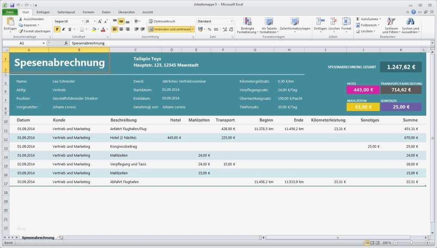Toggle bold formatting (F button)

click(x=57, y=29)
